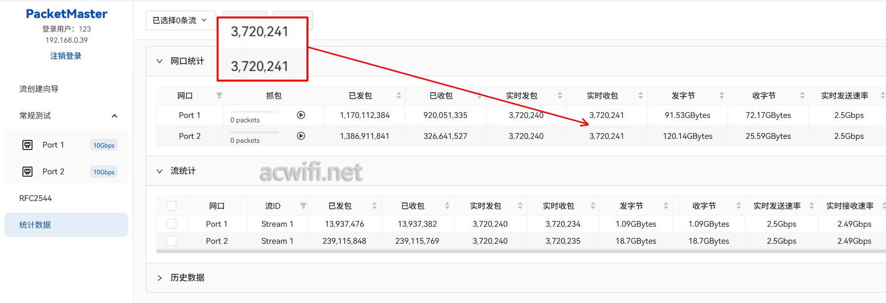Start packet capture for Port 2
886x303 pixels.
coord(301,136)
